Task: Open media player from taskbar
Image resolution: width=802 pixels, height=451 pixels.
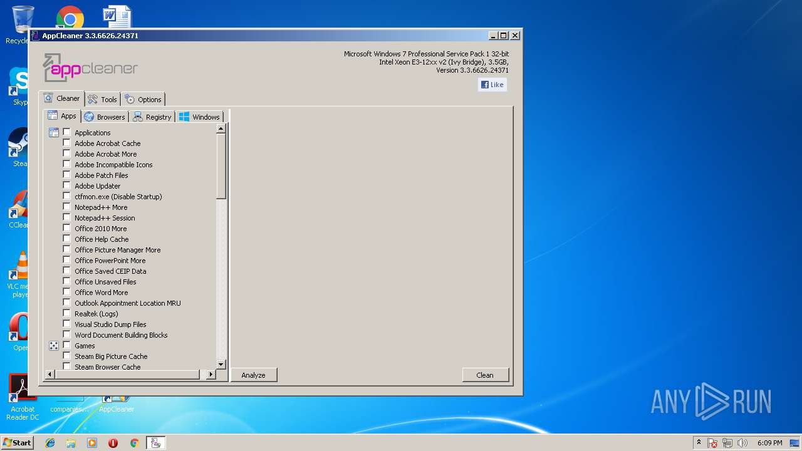Action: 92,443
